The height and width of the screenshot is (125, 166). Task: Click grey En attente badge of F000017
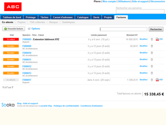pos(11,80)
